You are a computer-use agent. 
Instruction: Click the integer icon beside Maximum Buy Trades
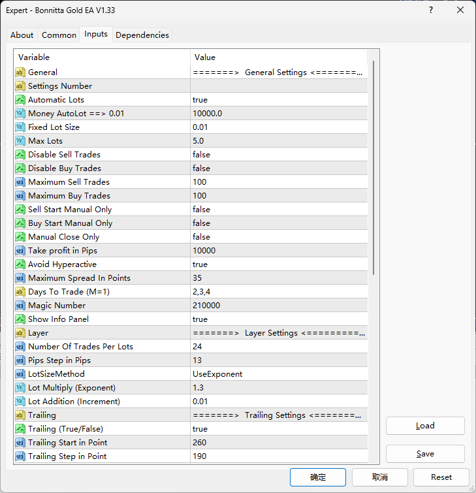pyautogui.click(x=20, y=196)
